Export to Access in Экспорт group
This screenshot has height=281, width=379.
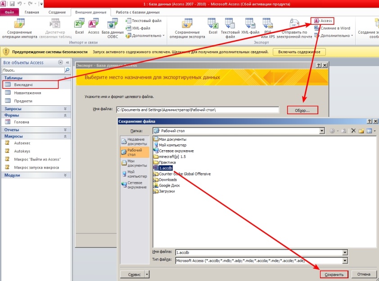pos(323,21)
